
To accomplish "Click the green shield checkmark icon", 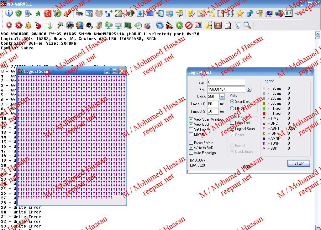I will pyautogui.click(x=18, y=13).
